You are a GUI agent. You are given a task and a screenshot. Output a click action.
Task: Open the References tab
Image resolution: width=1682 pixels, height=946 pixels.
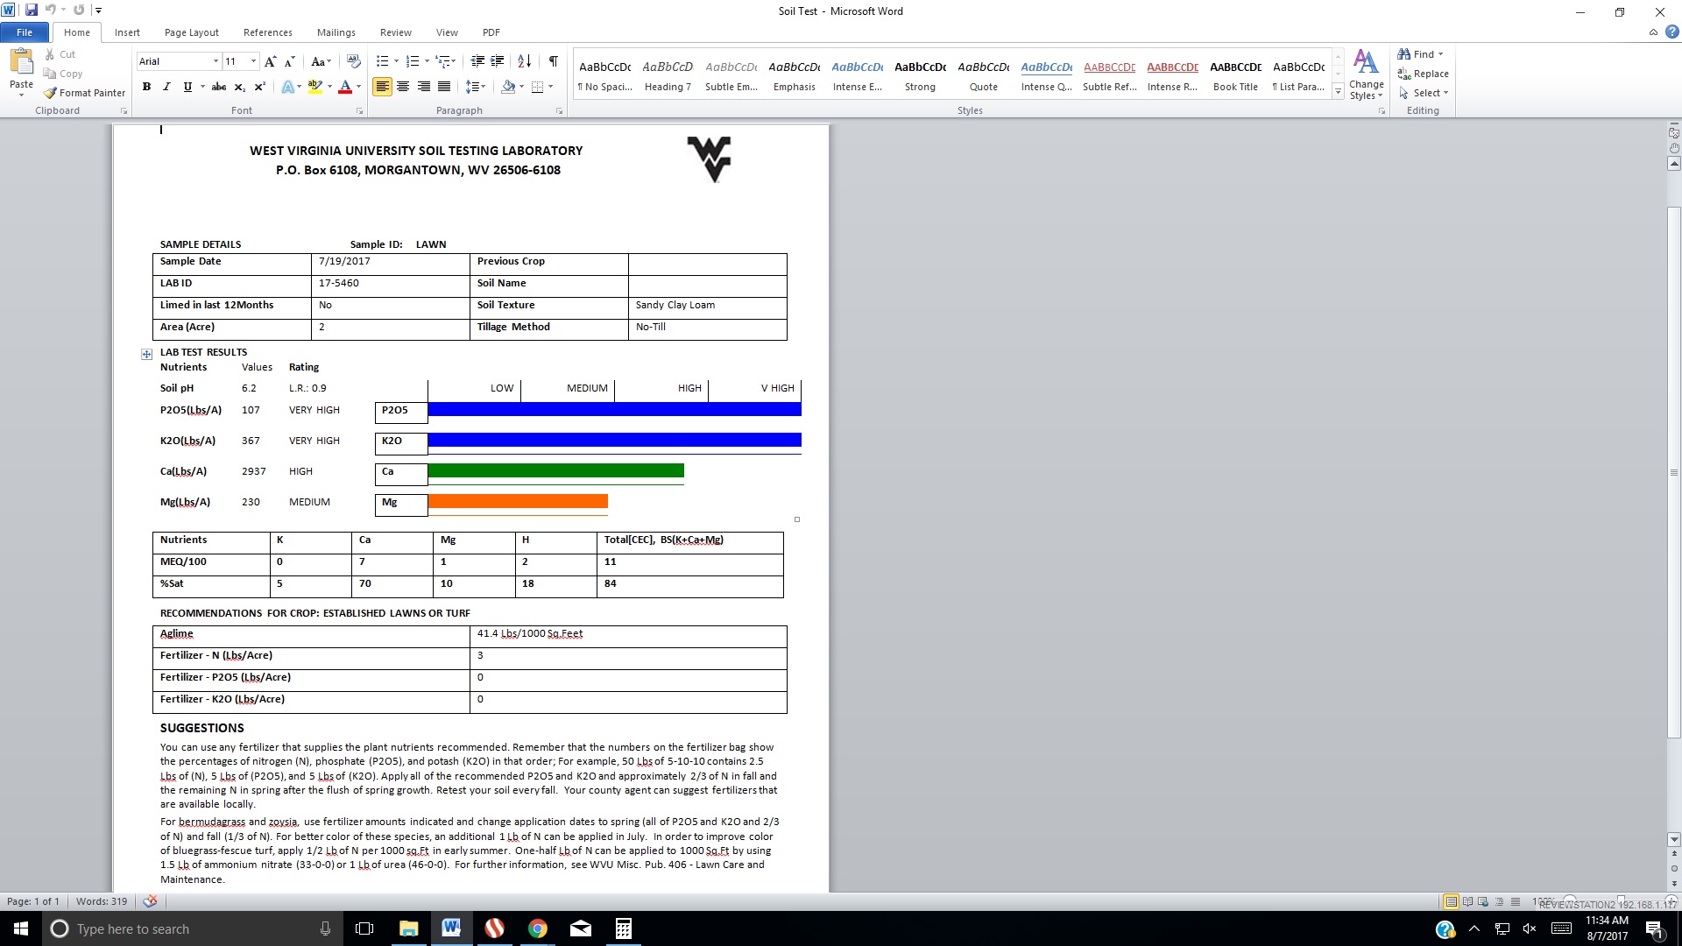(267, 32)
